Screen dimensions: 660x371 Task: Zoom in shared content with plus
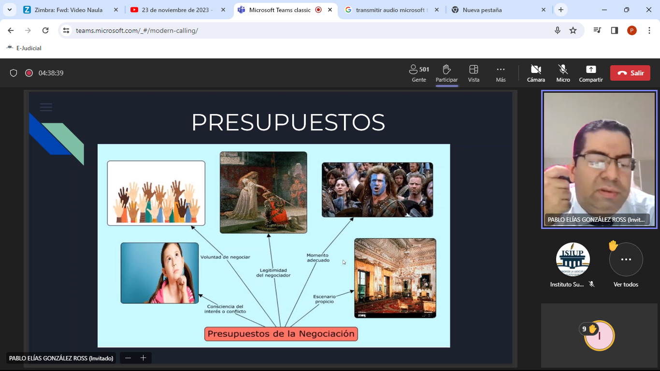point(143,358)
